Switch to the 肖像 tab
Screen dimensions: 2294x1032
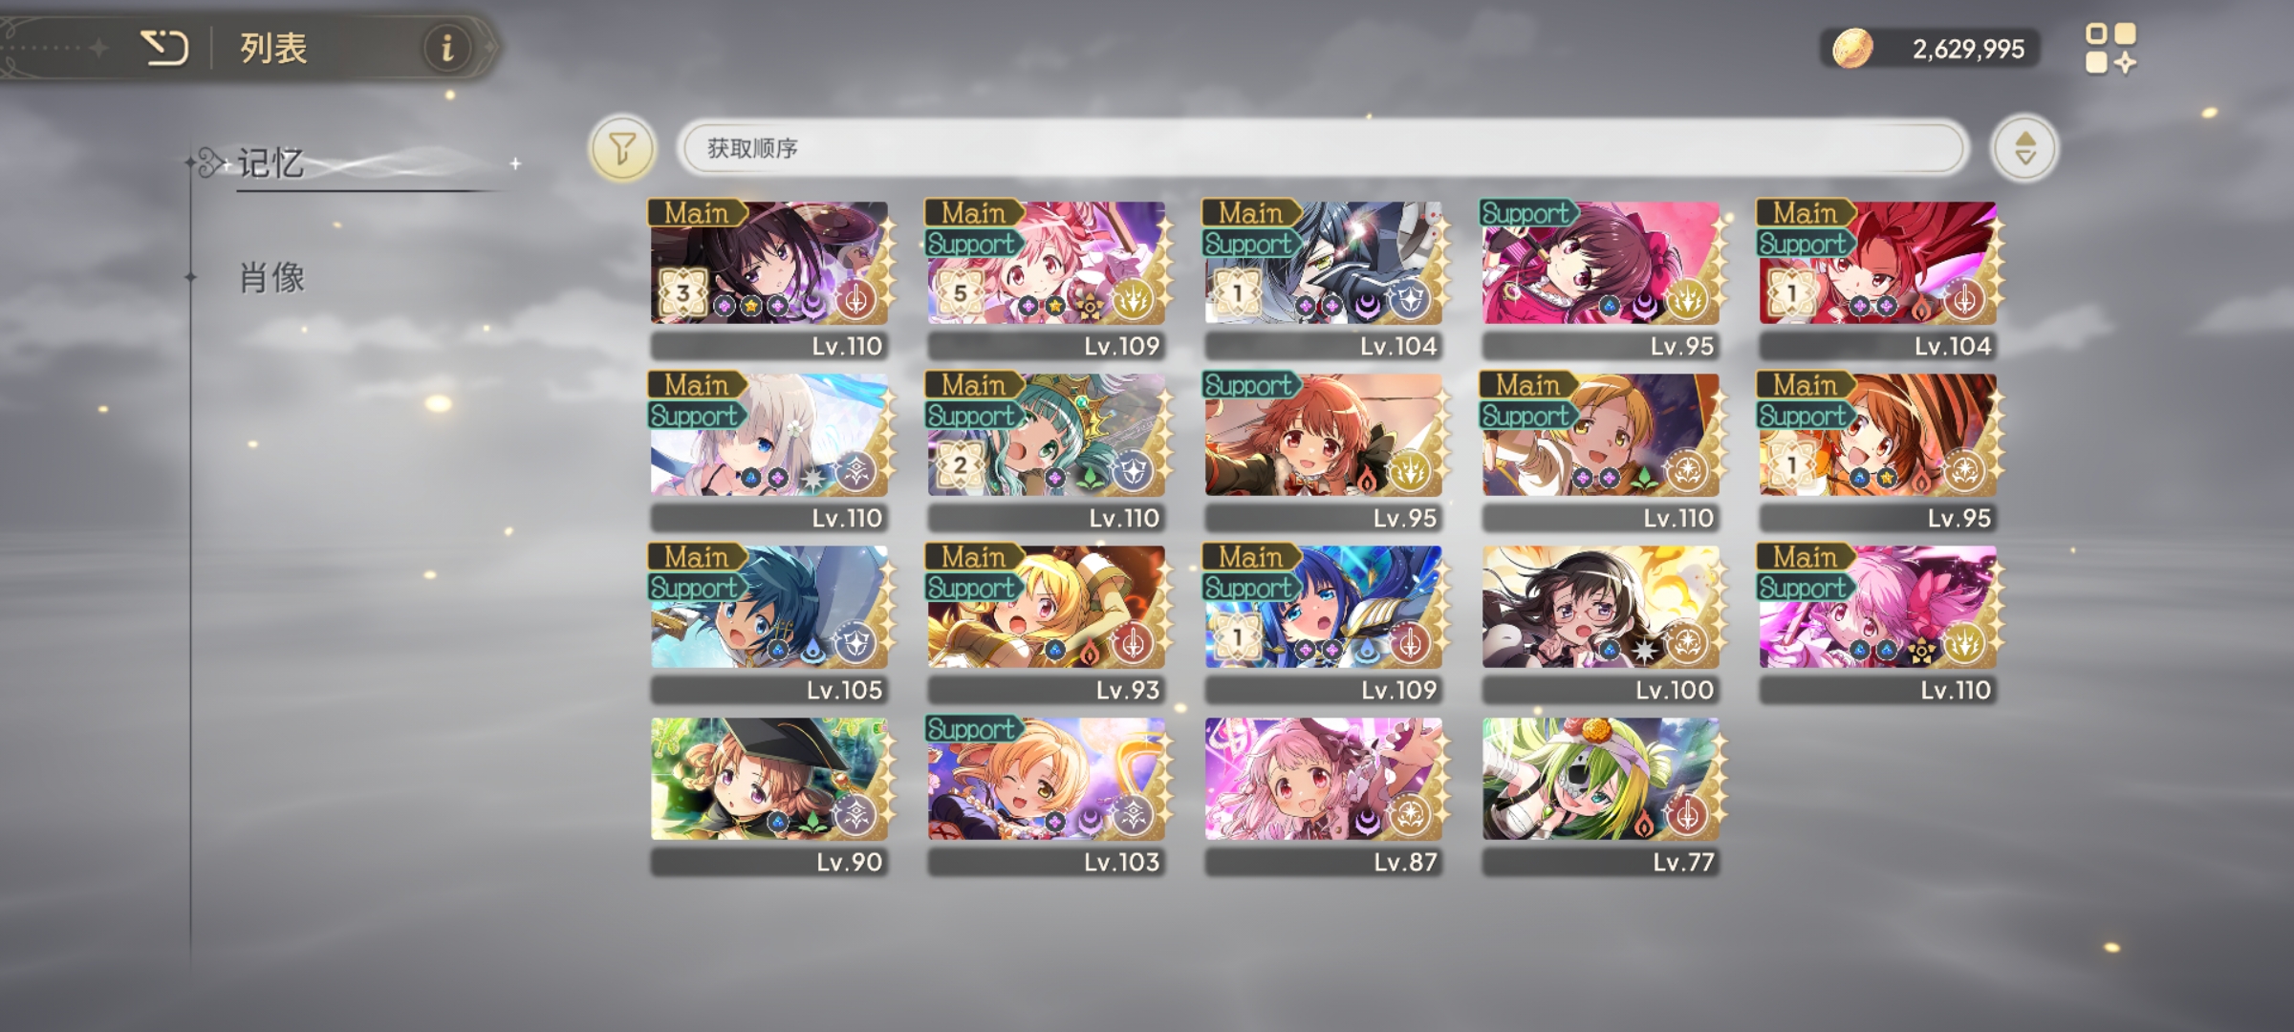pyautogui.click(x=271, y=278)
